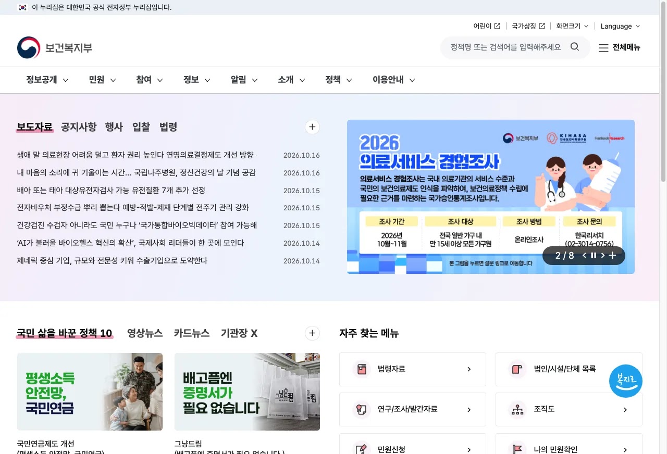Expand the 알림 menu

[244, 80]
